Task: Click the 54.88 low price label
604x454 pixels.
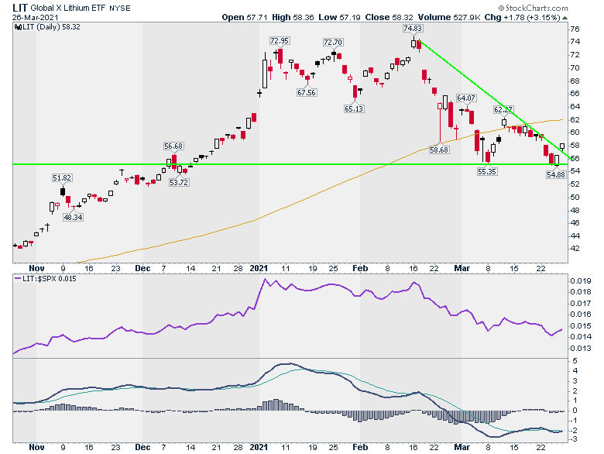Action: 556,174
